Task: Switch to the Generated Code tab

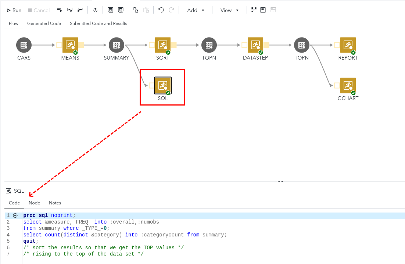Action: (44, 24)
